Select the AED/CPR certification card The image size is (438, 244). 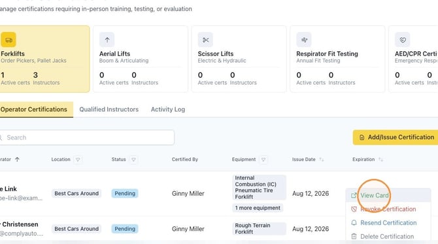(413, 59)
